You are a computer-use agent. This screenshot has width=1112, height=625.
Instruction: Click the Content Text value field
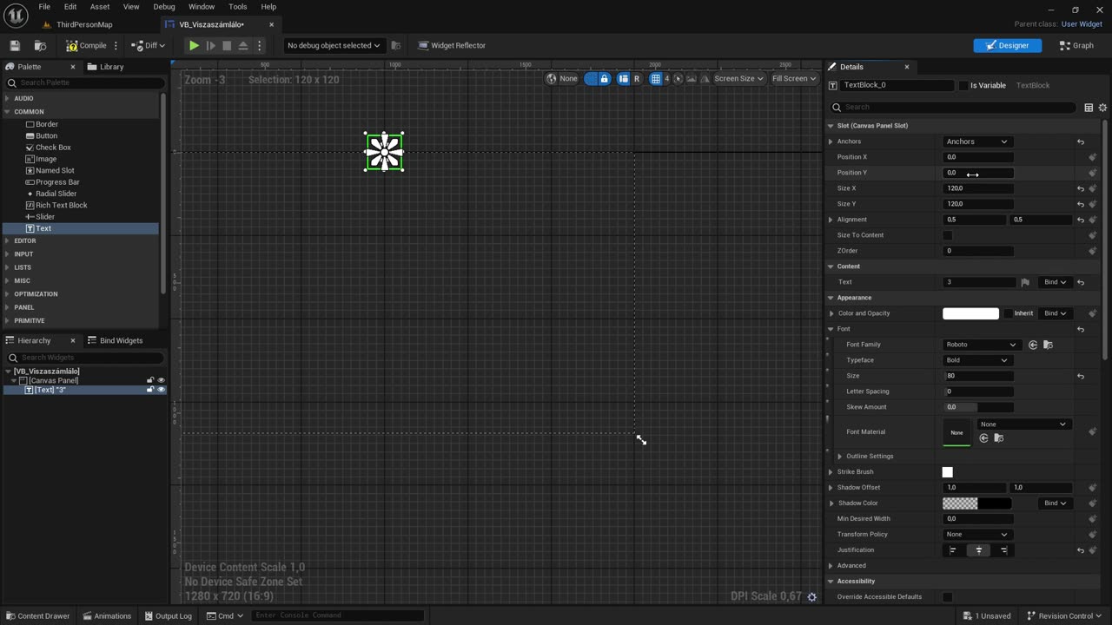click(x=980, y=282)
